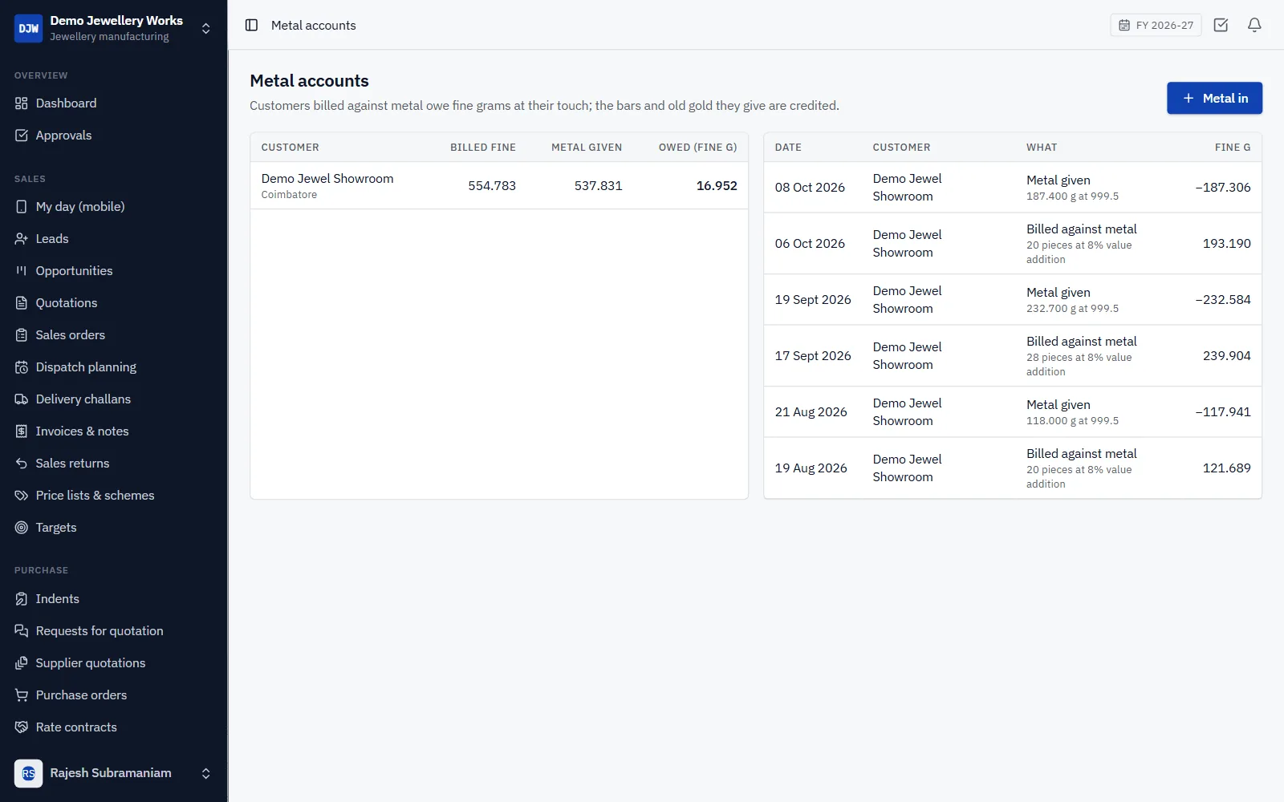
Task: Open My day (mobile) label
Action: [80, 207]
